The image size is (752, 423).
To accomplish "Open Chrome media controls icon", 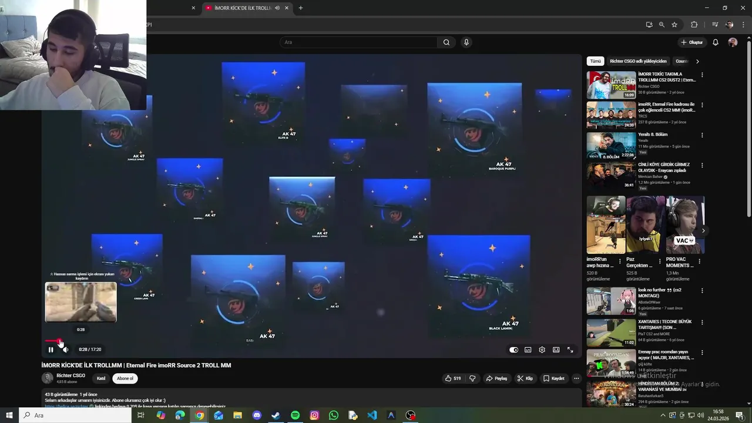I will (x=715, y=25).
